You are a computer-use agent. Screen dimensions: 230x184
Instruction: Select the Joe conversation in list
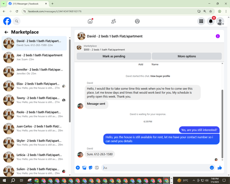pyautogui.click(x=34, y=57)
